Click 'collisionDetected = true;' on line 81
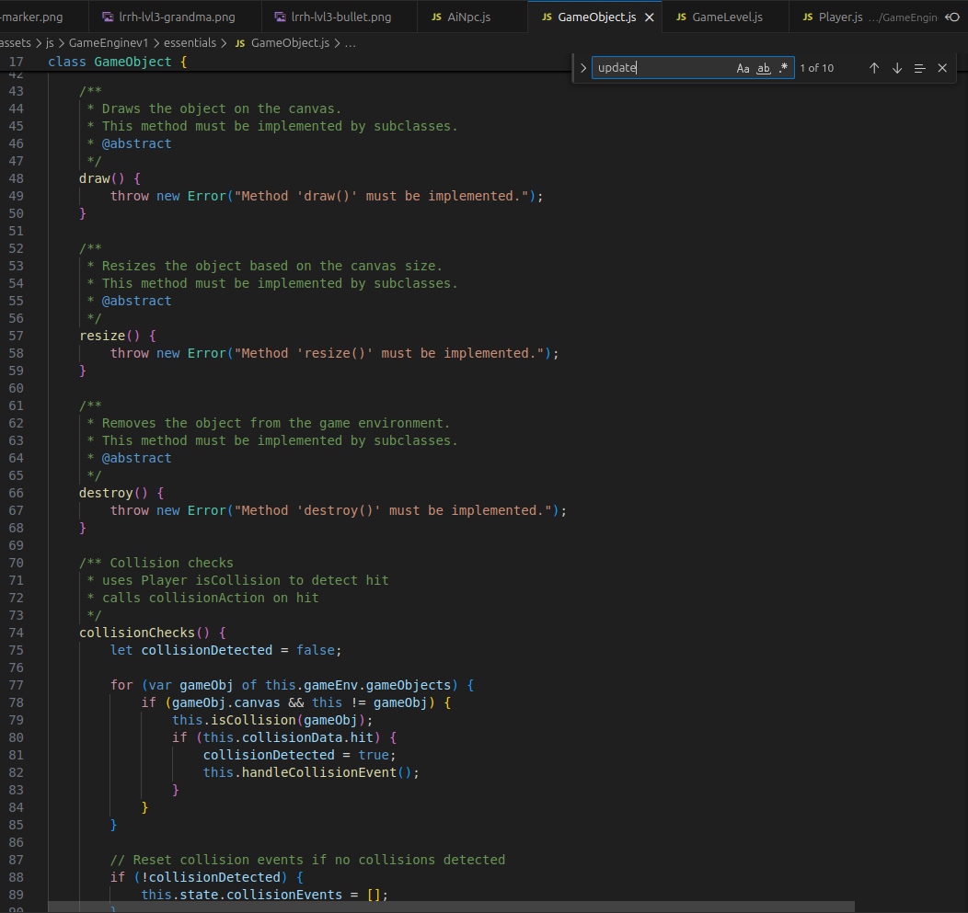Image resolution: width=968 pixels, height=913 pixels. tap(299, 755)
